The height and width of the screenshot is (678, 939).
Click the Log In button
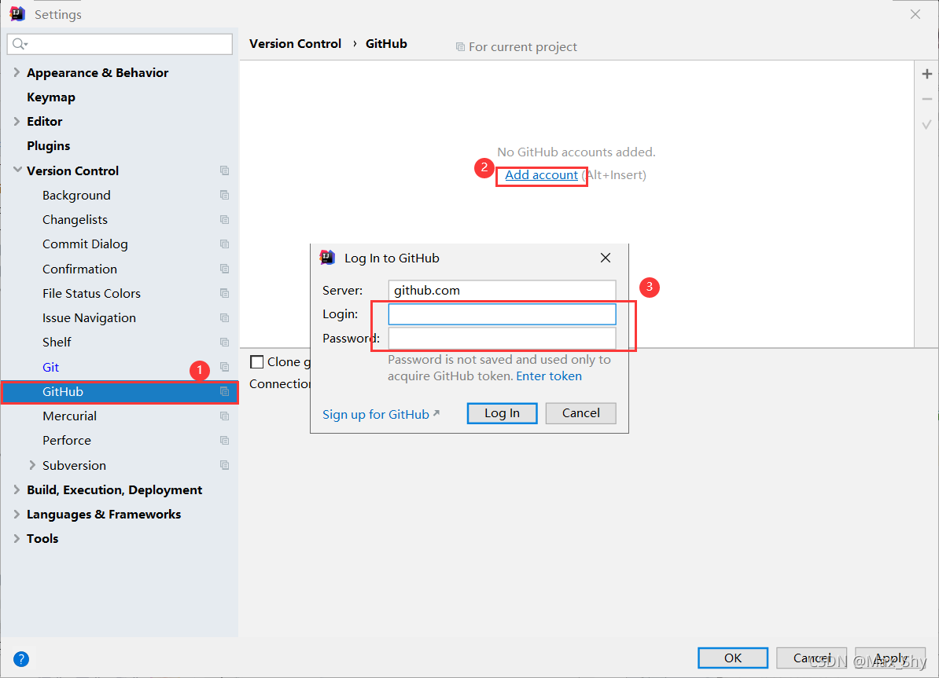(x=502, y=413)
